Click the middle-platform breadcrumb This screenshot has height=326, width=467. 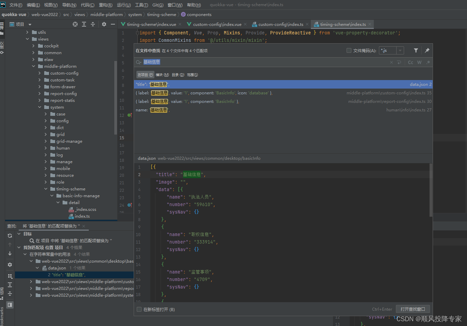pyautogui.click(x=106, y=15)
